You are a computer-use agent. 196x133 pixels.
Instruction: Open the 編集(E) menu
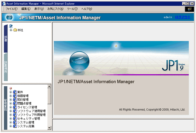click(x=26, y=9)
